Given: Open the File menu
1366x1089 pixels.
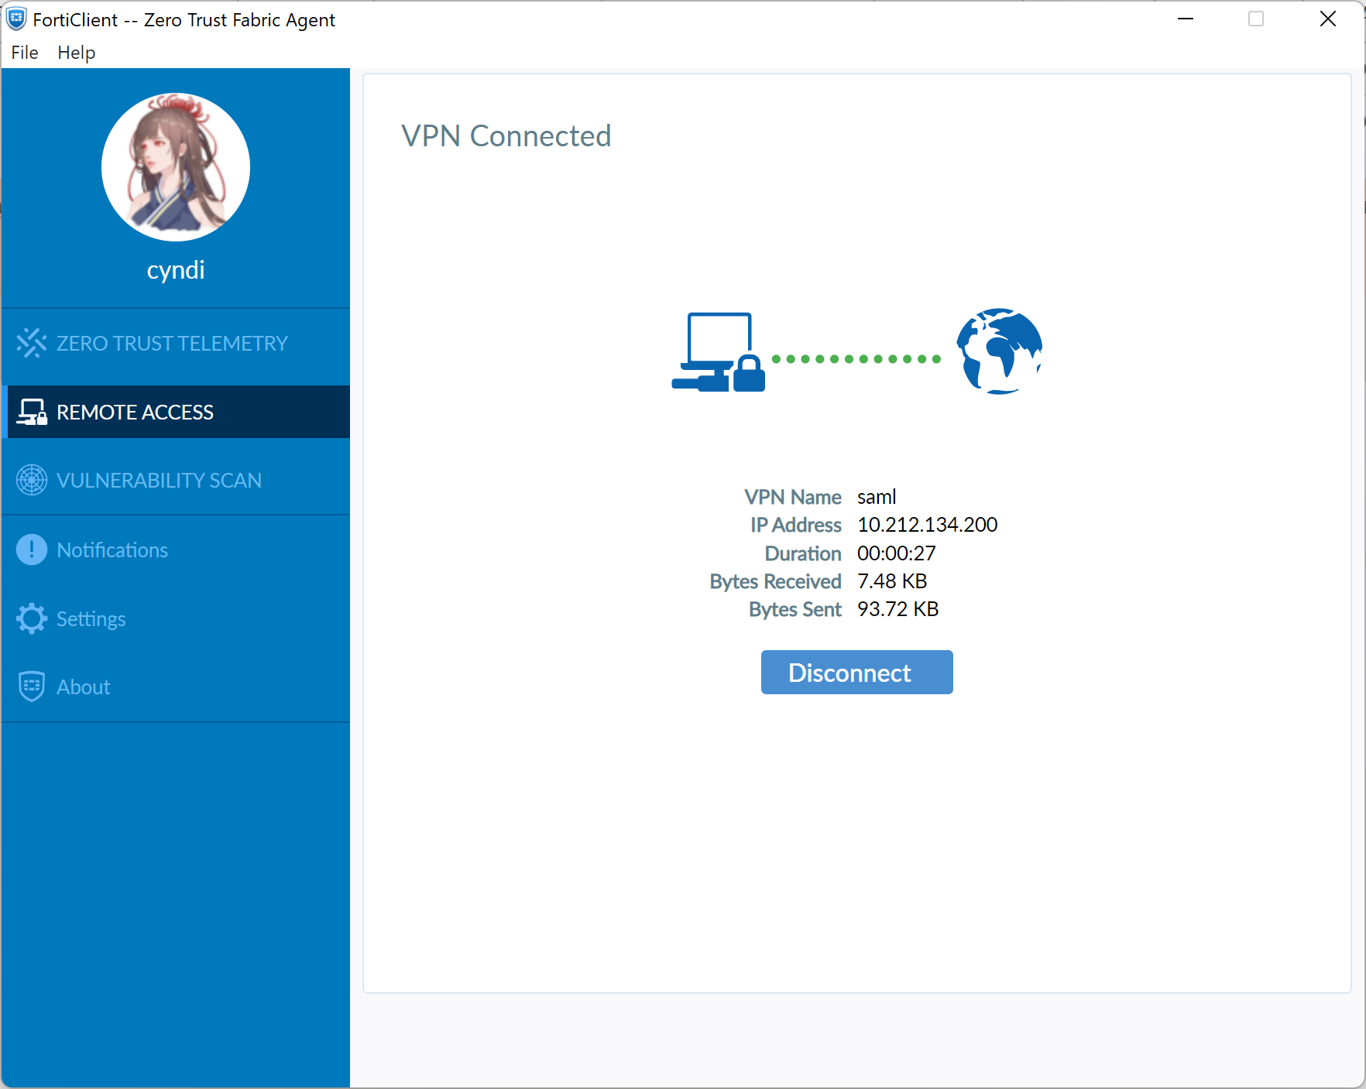Looking at the screenshot, I should click(x=25, y=53).
